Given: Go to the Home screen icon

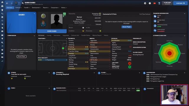Looking at the screenshot, I should [2, 2].
